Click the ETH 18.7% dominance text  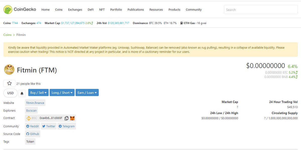170,23
